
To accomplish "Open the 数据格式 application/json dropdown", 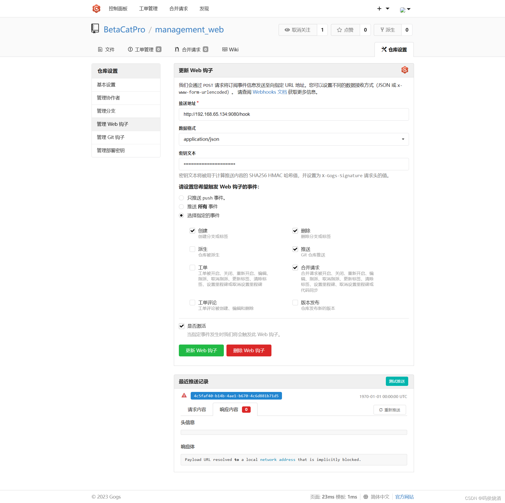I will [x=294, y=139].
